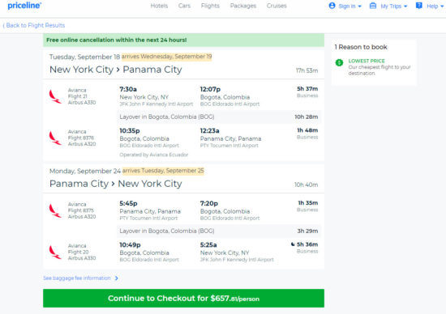Continue to Checkout for $657.81/person

183,298
